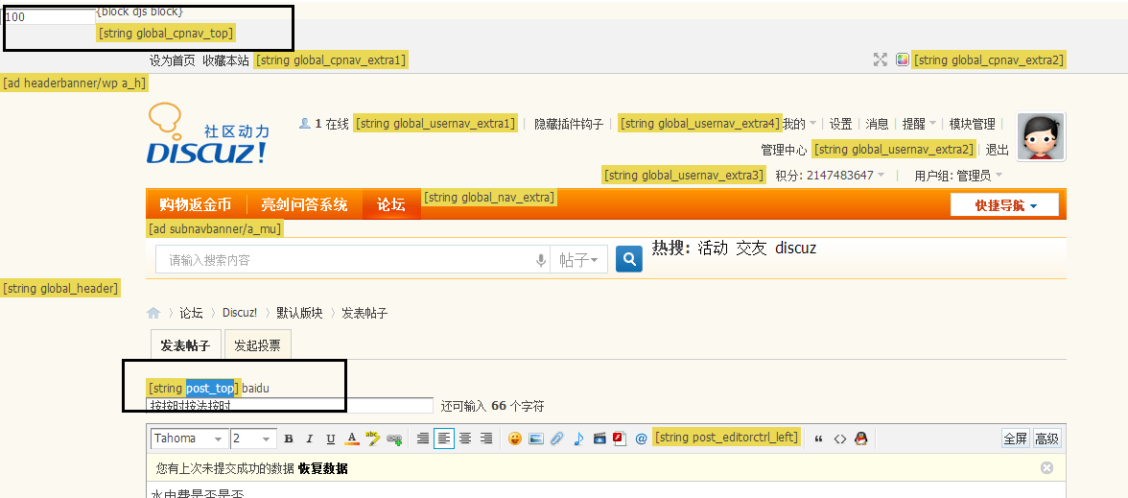1128x498 pixels.
Task: Open the font color picker
Action: [x=352, y=439]
